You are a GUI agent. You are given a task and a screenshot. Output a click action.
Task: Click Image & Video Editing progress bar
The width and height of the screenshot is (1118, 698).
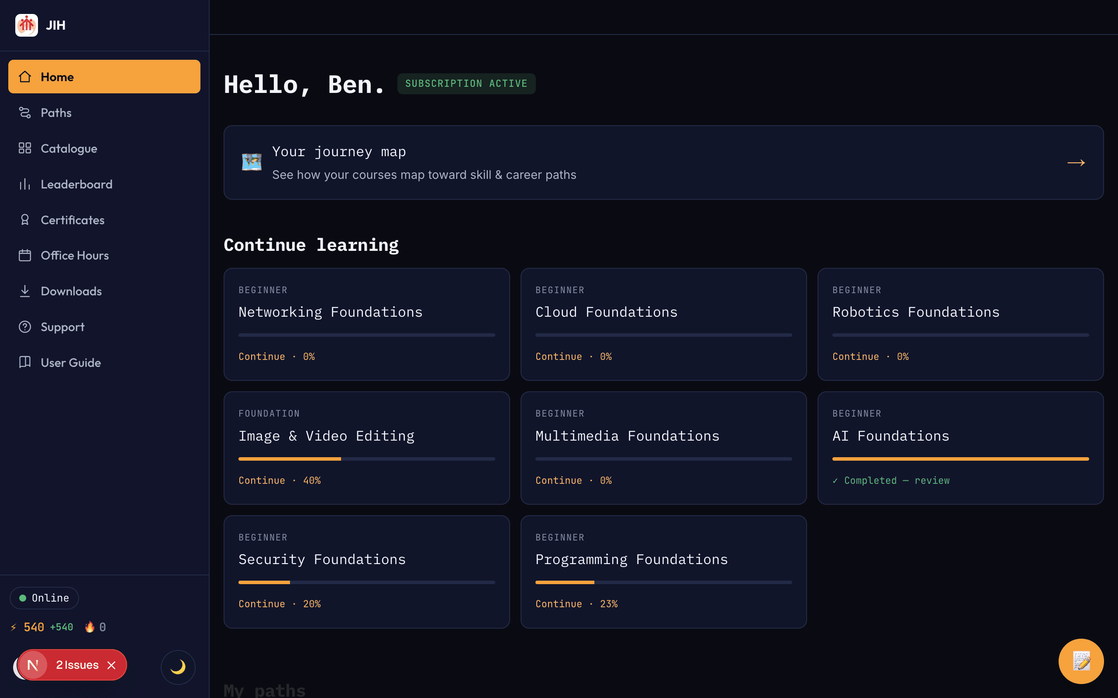[x=367, y=459]
